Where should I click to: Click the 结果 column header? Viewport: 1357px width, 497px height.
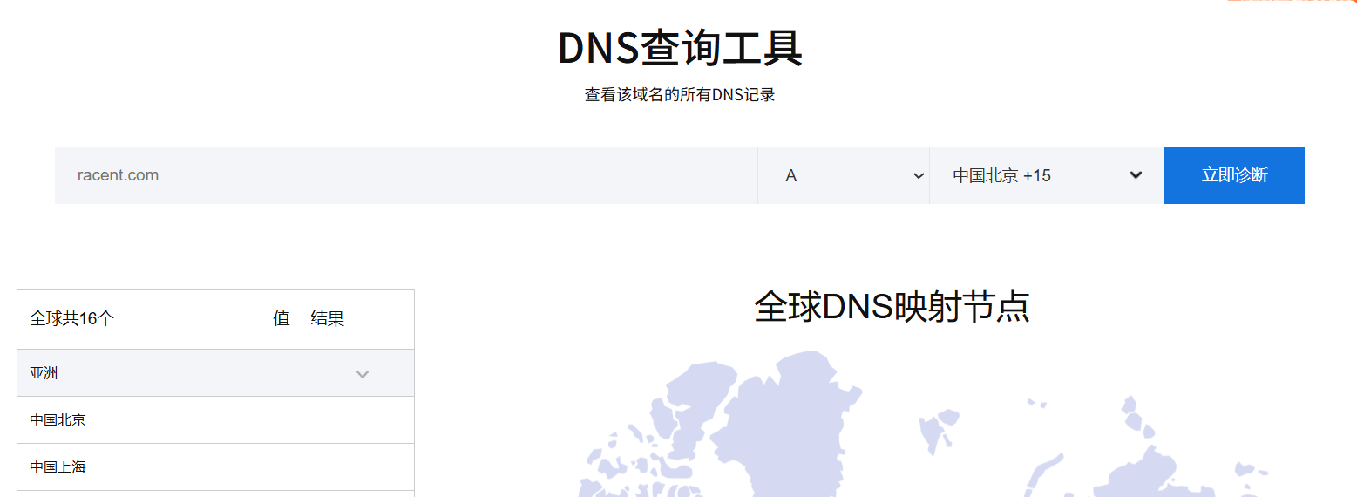[x=328, y=319]
